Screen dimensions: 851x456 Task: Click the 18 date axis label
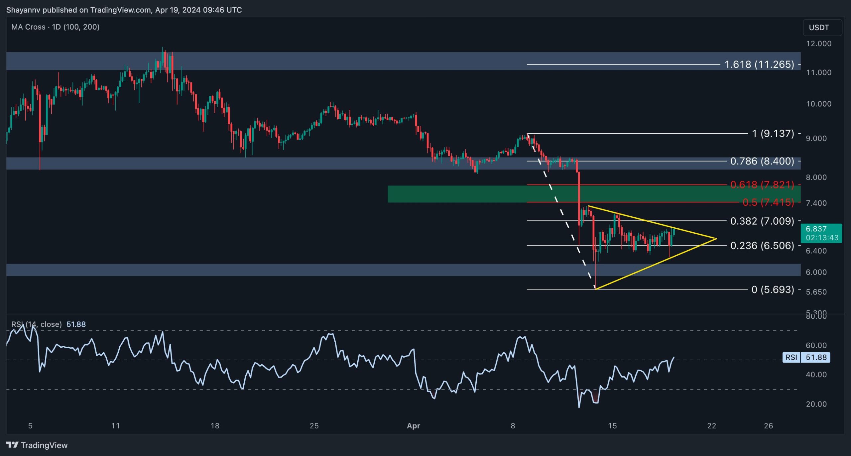point(215,426)
